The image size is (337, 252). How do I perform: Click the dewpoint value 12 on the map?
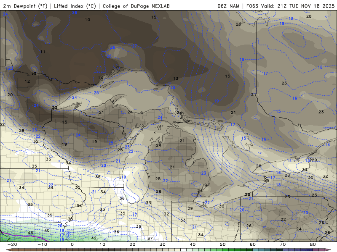[x=27, y=81]
